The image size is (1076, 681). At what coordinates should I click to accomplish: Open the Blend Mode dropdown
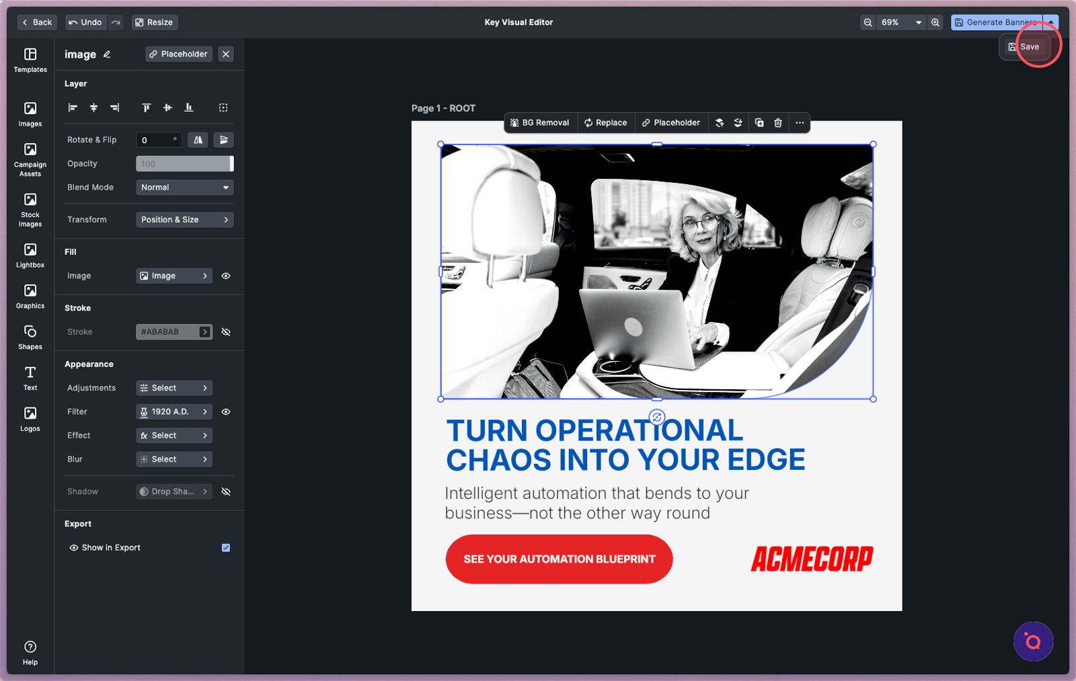184,188
